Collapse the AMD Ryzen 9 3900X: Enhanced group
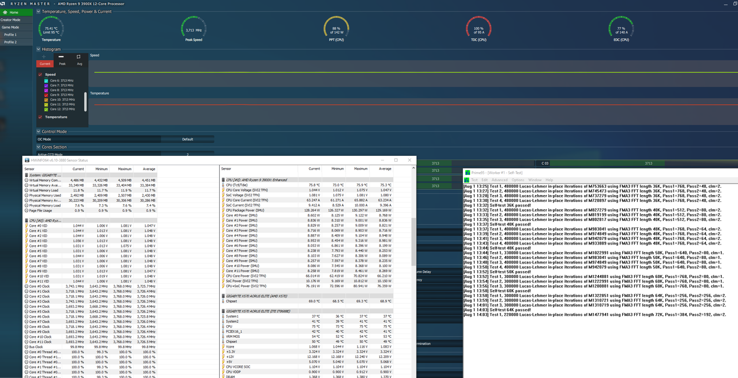The height and width of the screenshot is (378, 738). (224, 180)
